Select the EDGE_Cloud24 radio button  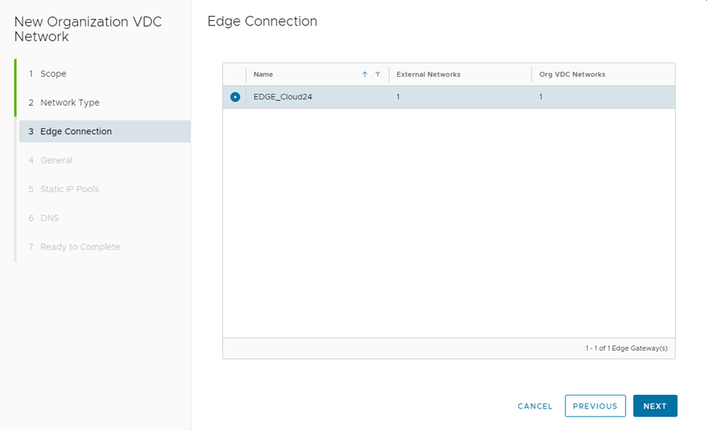tap(235, 97)
